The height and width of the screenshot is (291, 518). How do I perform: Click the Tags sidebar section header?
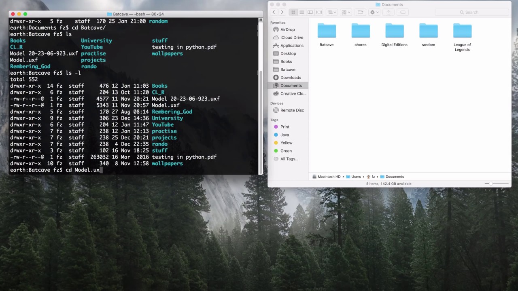pos(274,120)
